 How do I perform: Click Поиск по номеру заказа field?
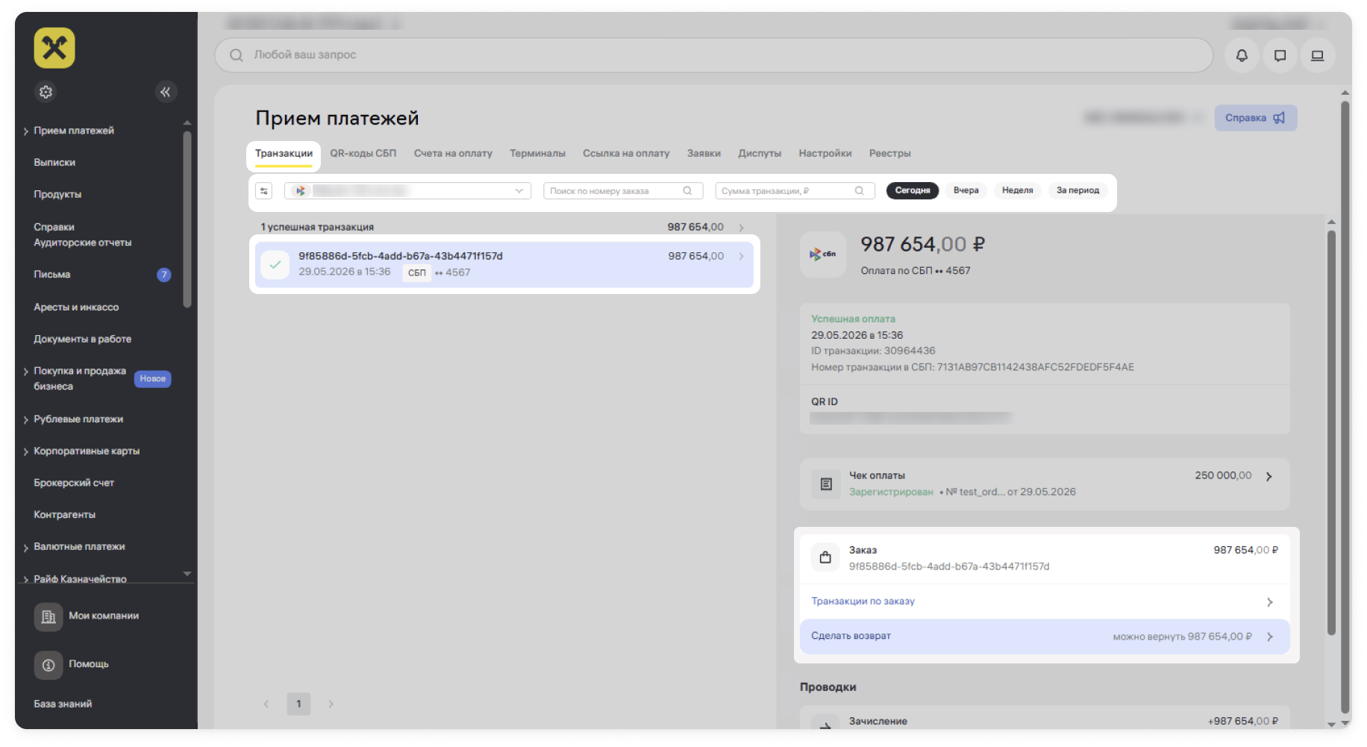tap(623, 191)
